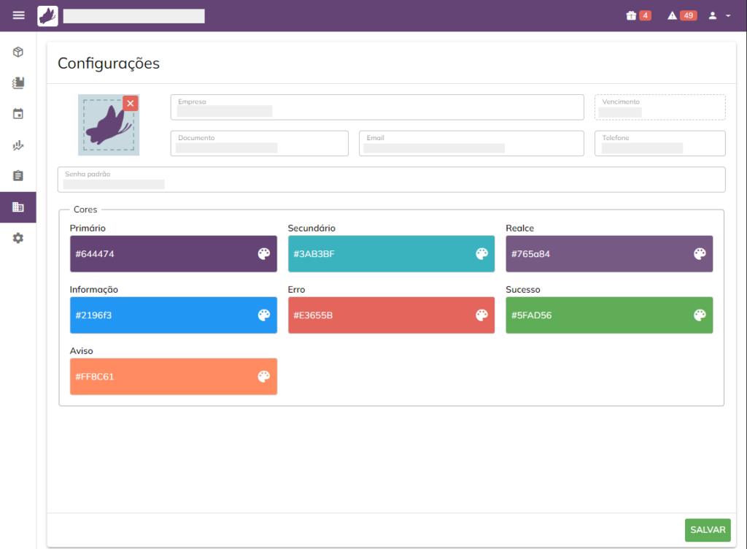Click the box/package icon in the sidebar
Viewport: 747px width, 549px height.
pyautogui.click(x=18, y=52)
